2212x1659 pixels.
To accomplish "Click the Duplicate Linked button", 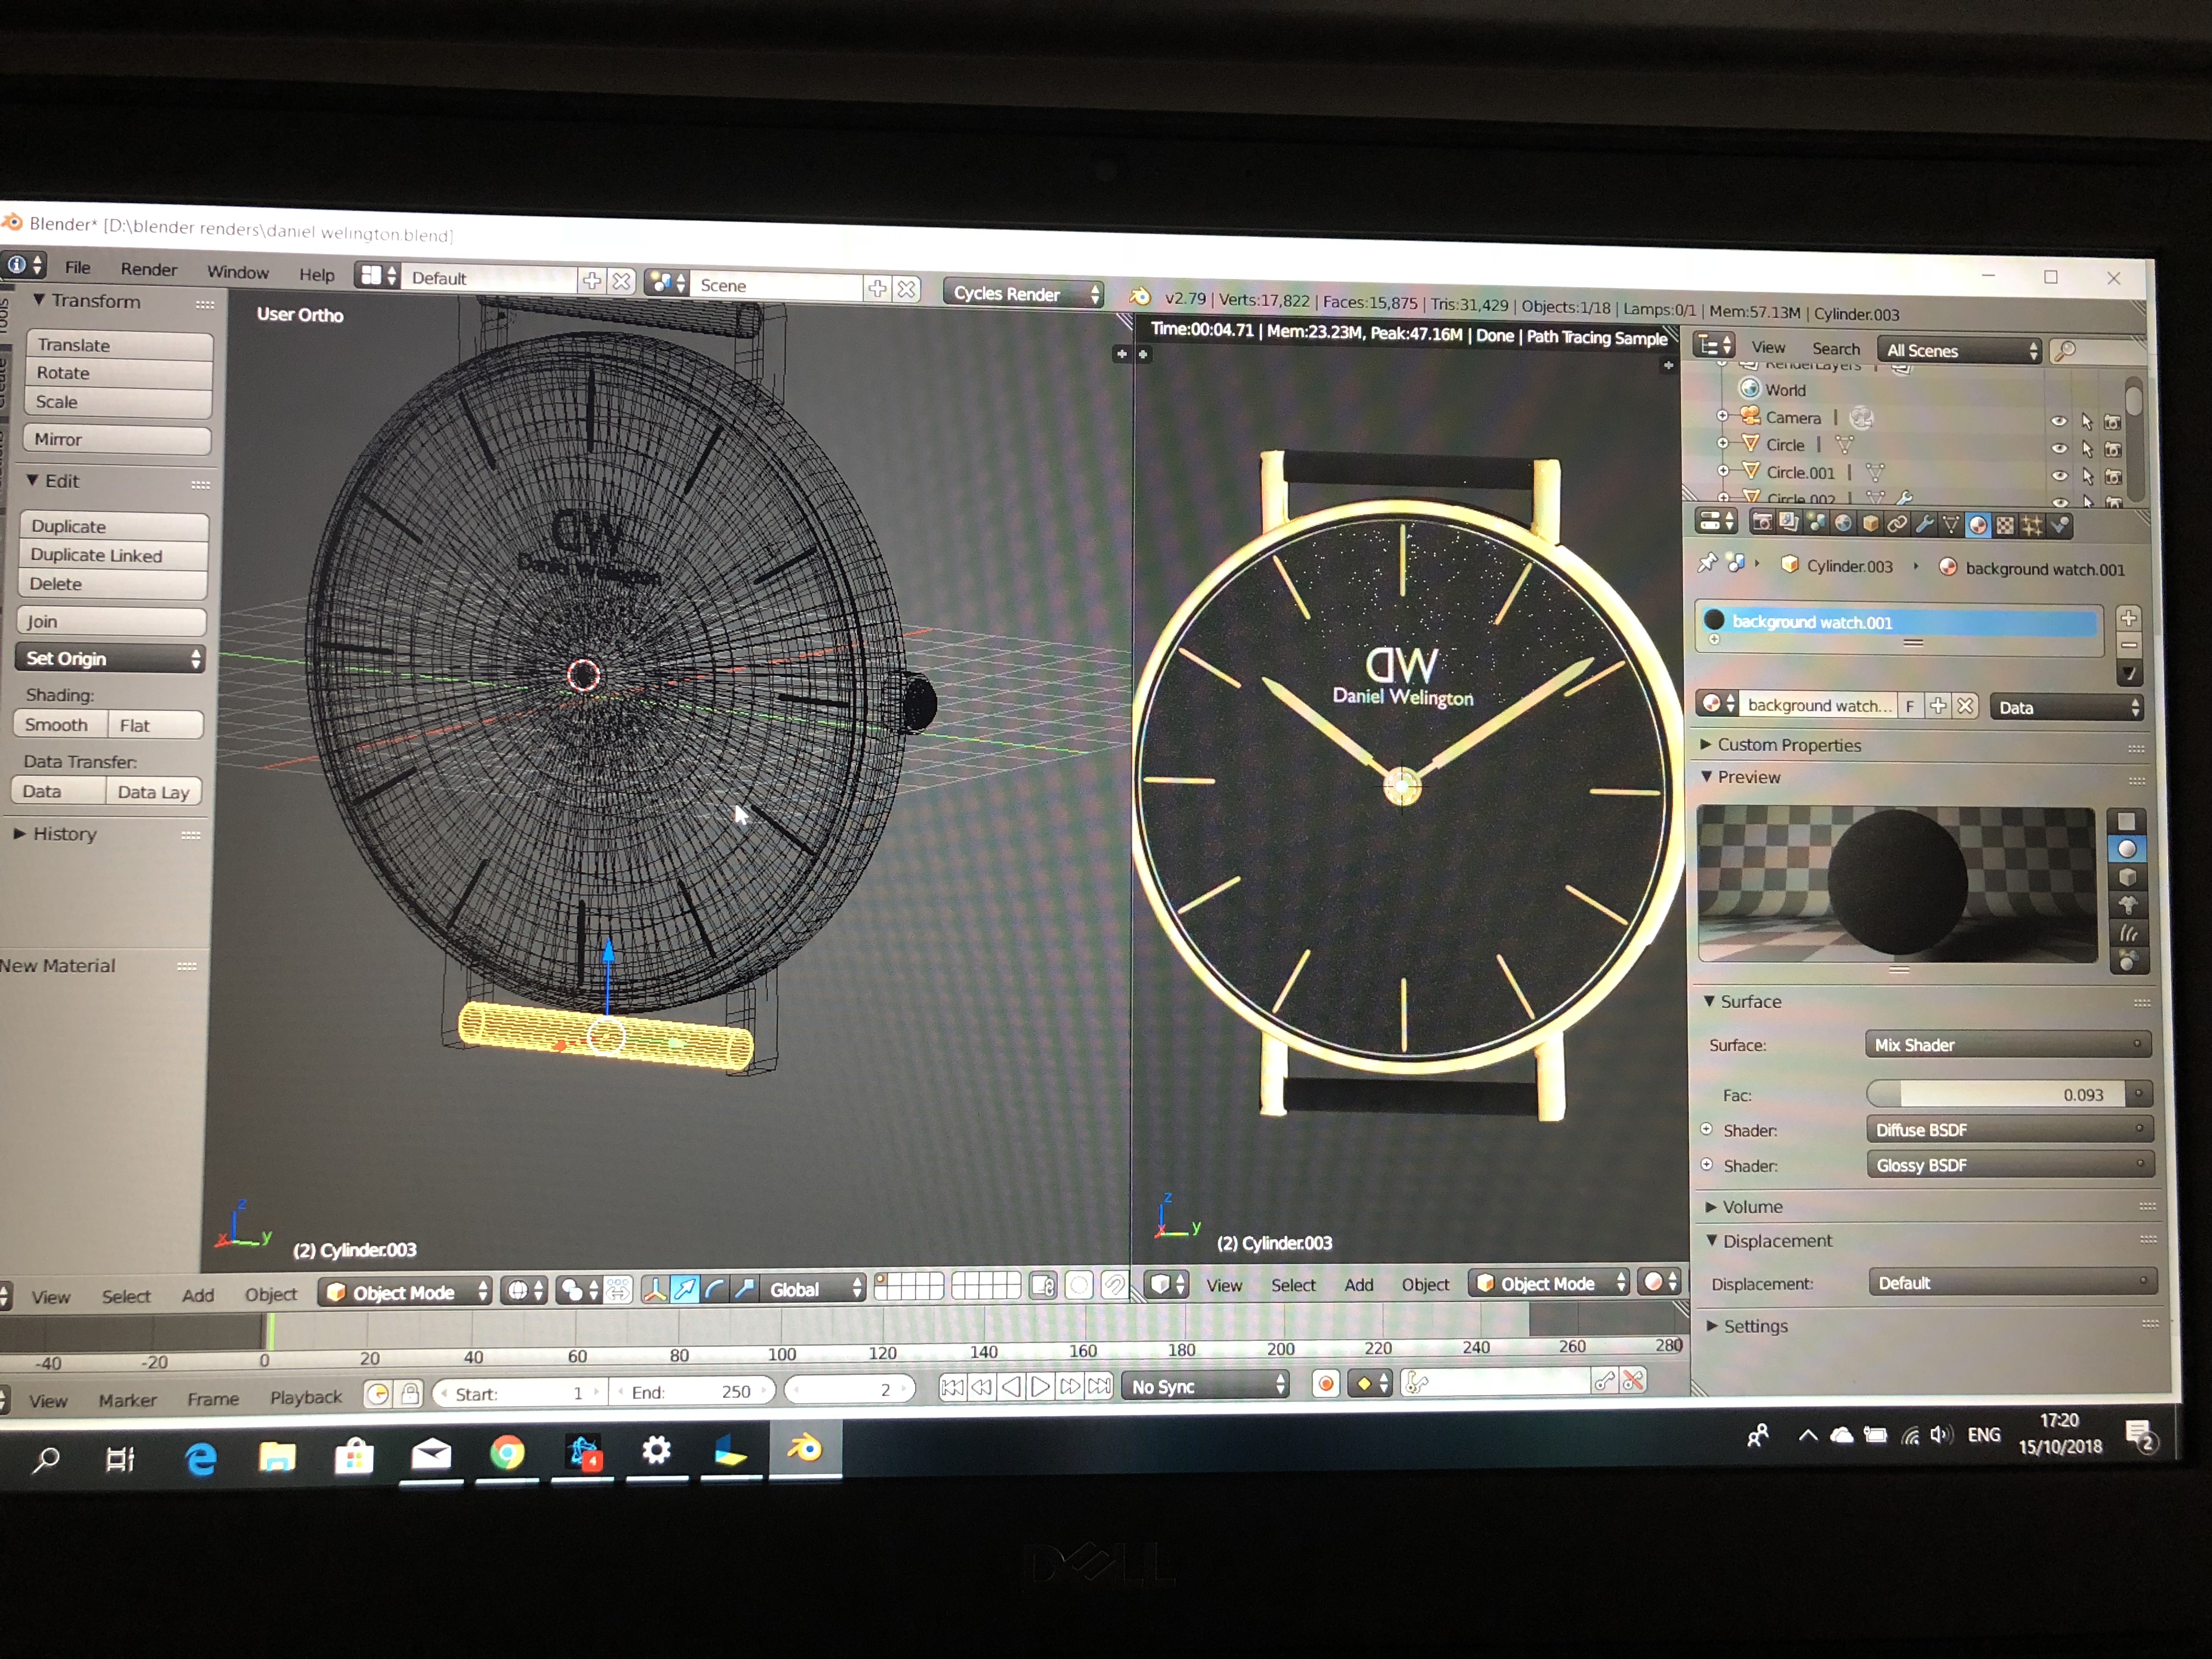I will (114, 555).
